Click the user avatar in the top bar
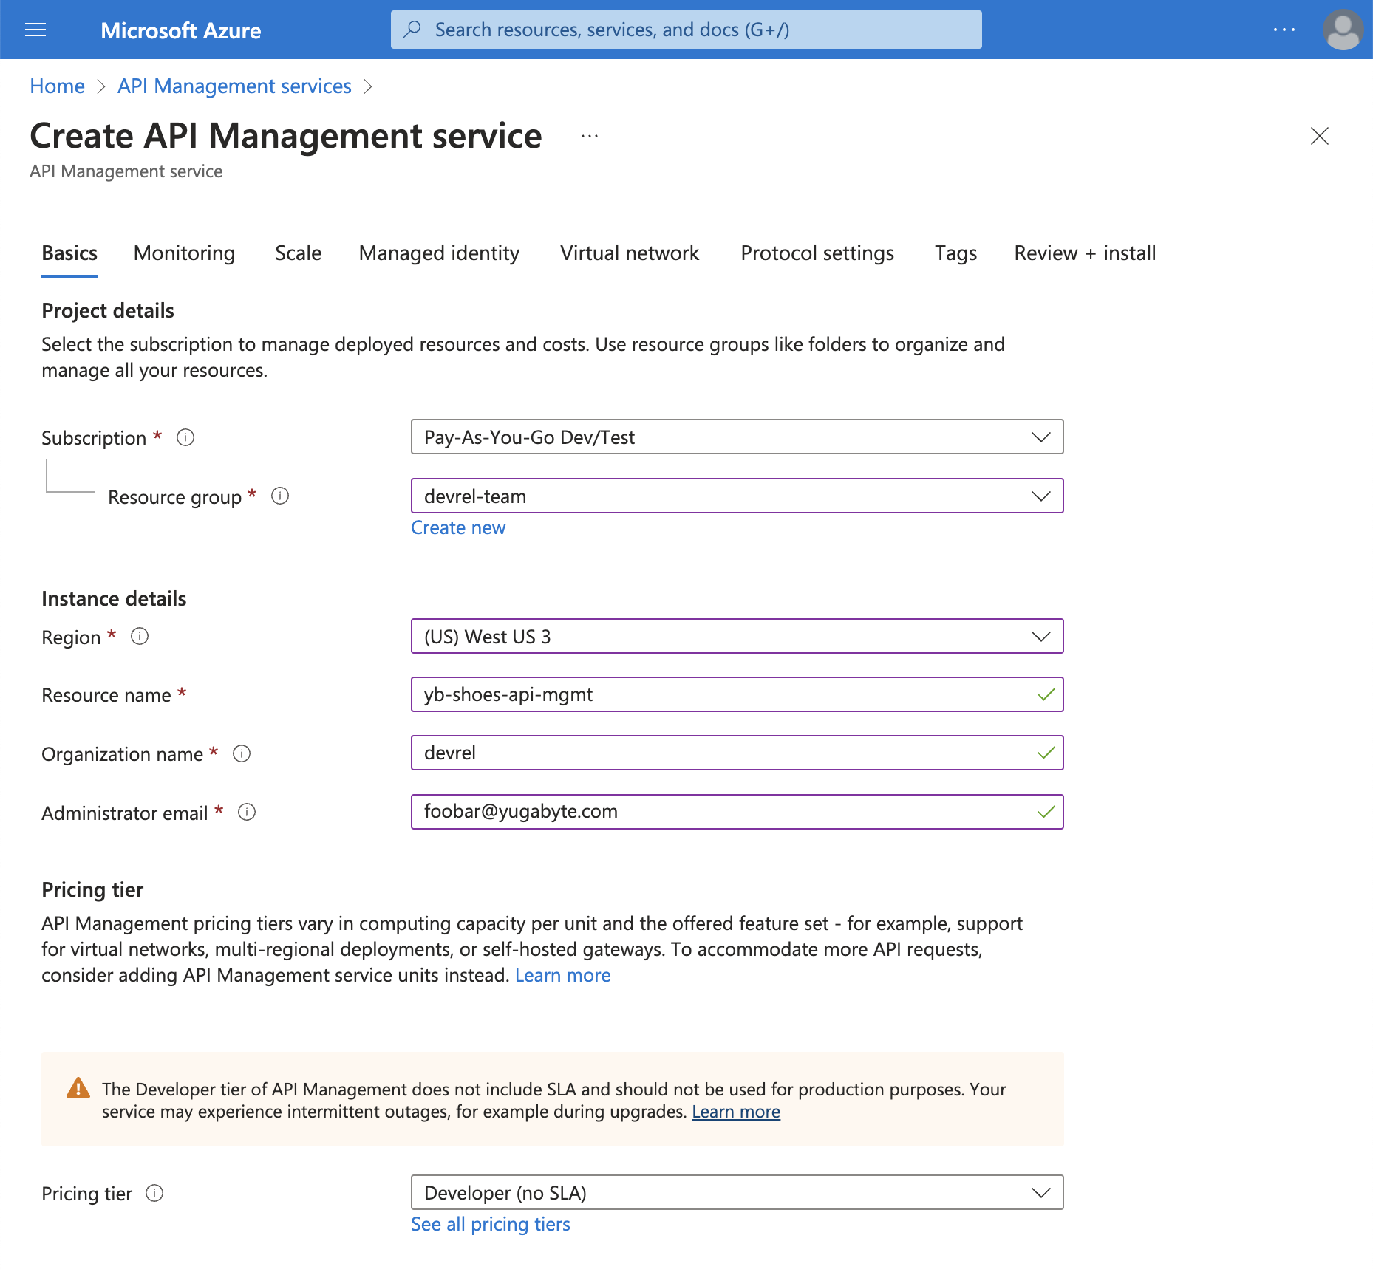The width and height of the screenshot is (1373, 1272). point(1343,30)
